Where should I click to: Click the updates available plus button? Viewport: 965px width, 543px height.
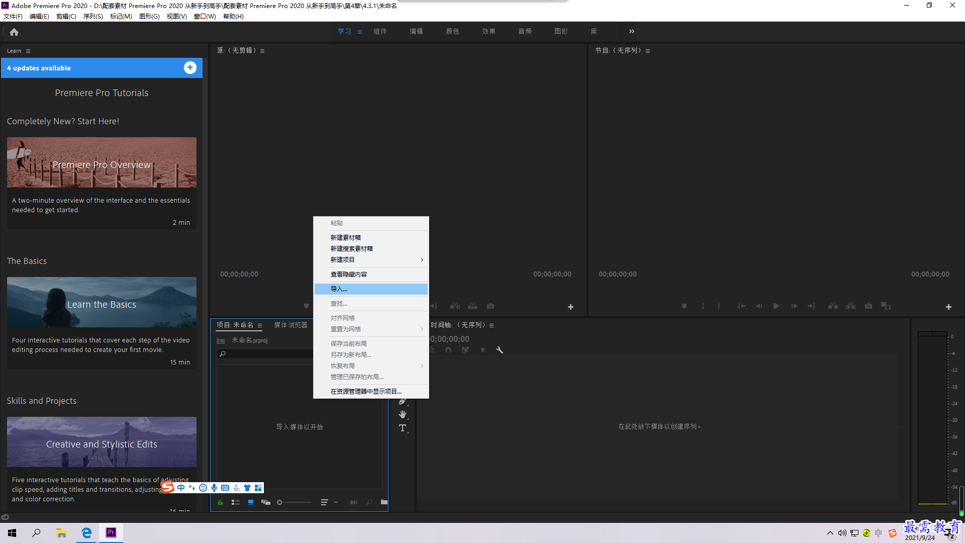point(190,68)
